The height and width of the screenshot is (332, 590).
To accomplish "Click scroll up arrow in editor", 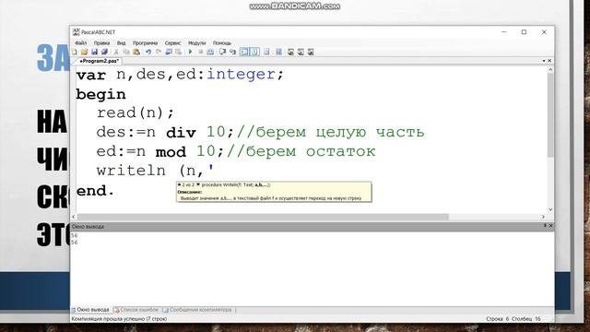I will click(x=550, y=70).
